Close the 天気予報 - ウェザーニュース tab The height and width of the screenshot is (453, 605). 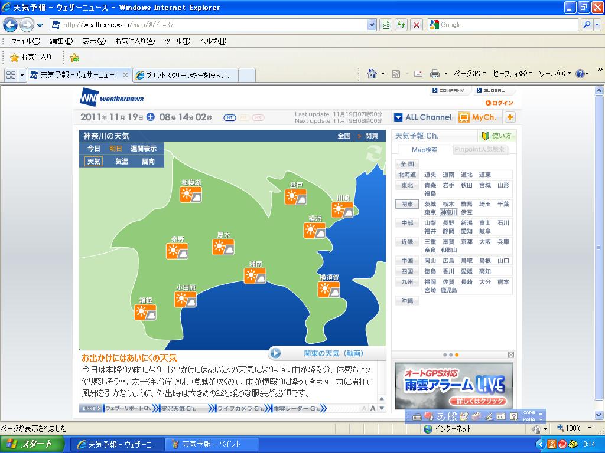point(125,75)
